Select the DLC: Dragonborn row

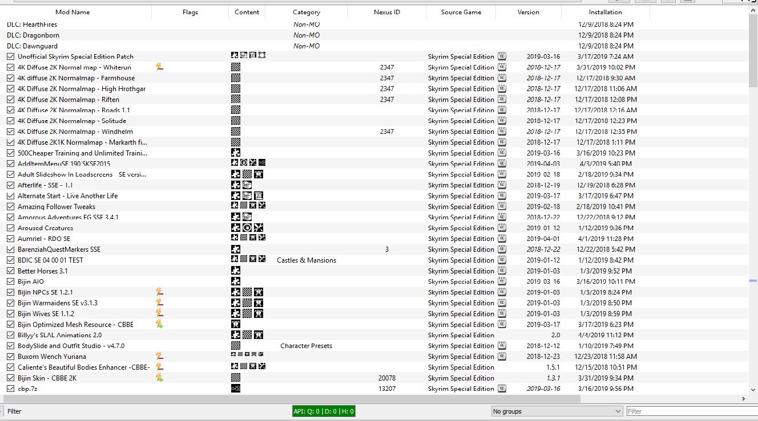tap(374, 35)
